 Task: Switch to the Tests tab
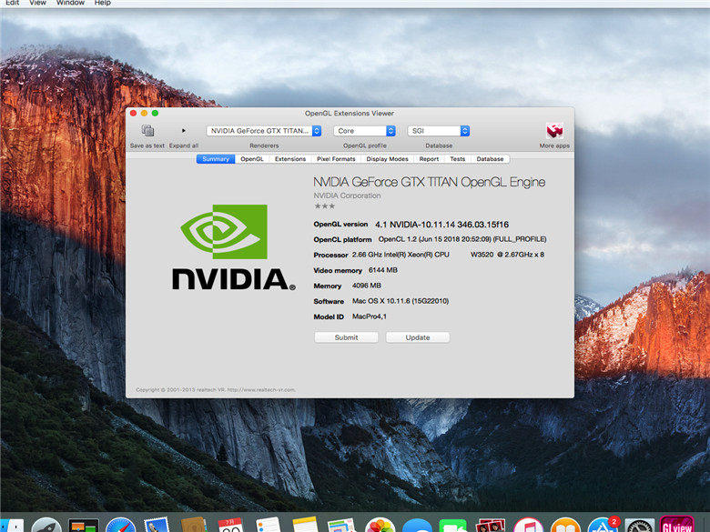point(457,159)
